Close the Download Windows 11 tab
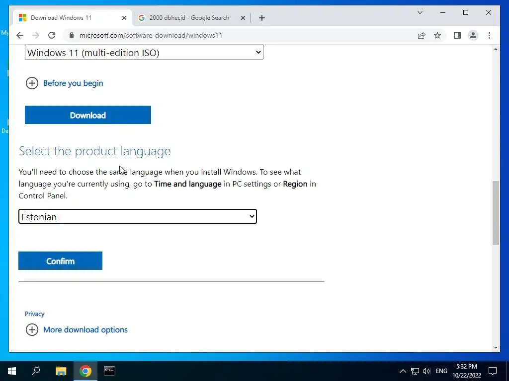Screen dimensions: 509x381 coord(124,18)
